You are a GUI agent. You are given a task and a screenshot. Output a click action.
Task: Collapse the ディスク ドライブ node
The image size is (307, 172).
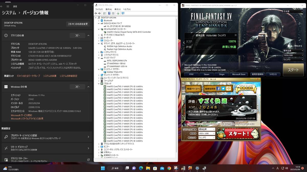click(99, 58)
